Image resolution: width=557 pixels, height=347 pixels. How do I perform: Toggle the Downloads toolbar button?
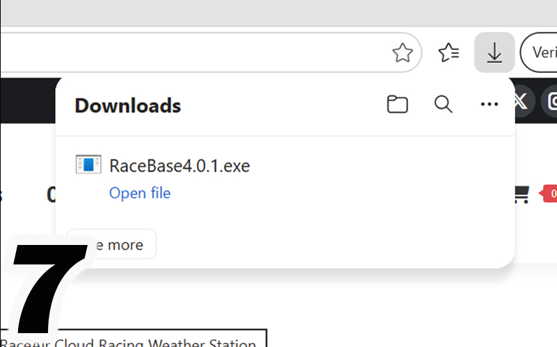pyautogui.click(x=494, y=53)
